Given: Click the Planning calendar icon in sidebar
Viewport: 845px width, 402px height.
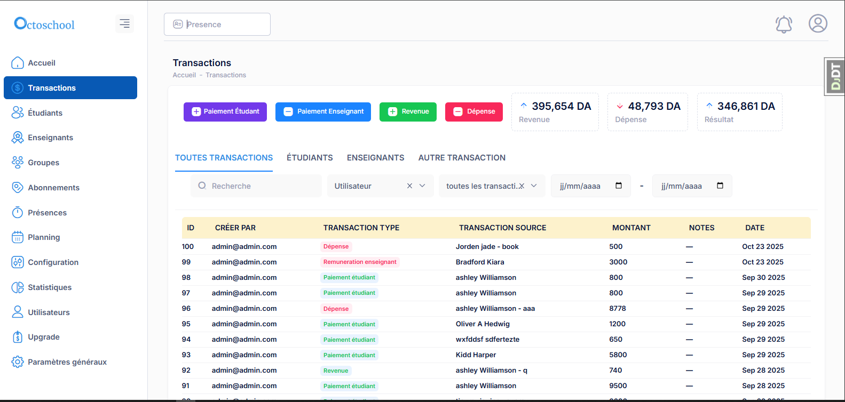Looking at the screenshot, I should pos(18,237).
